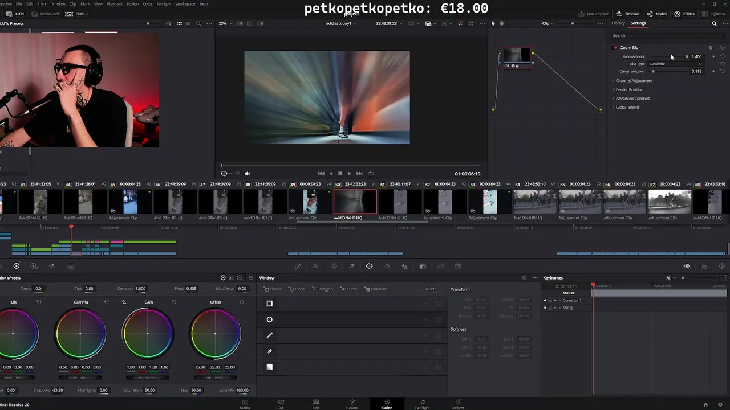
Task: Open the Lightbox view
Action: tap(715, 14)
